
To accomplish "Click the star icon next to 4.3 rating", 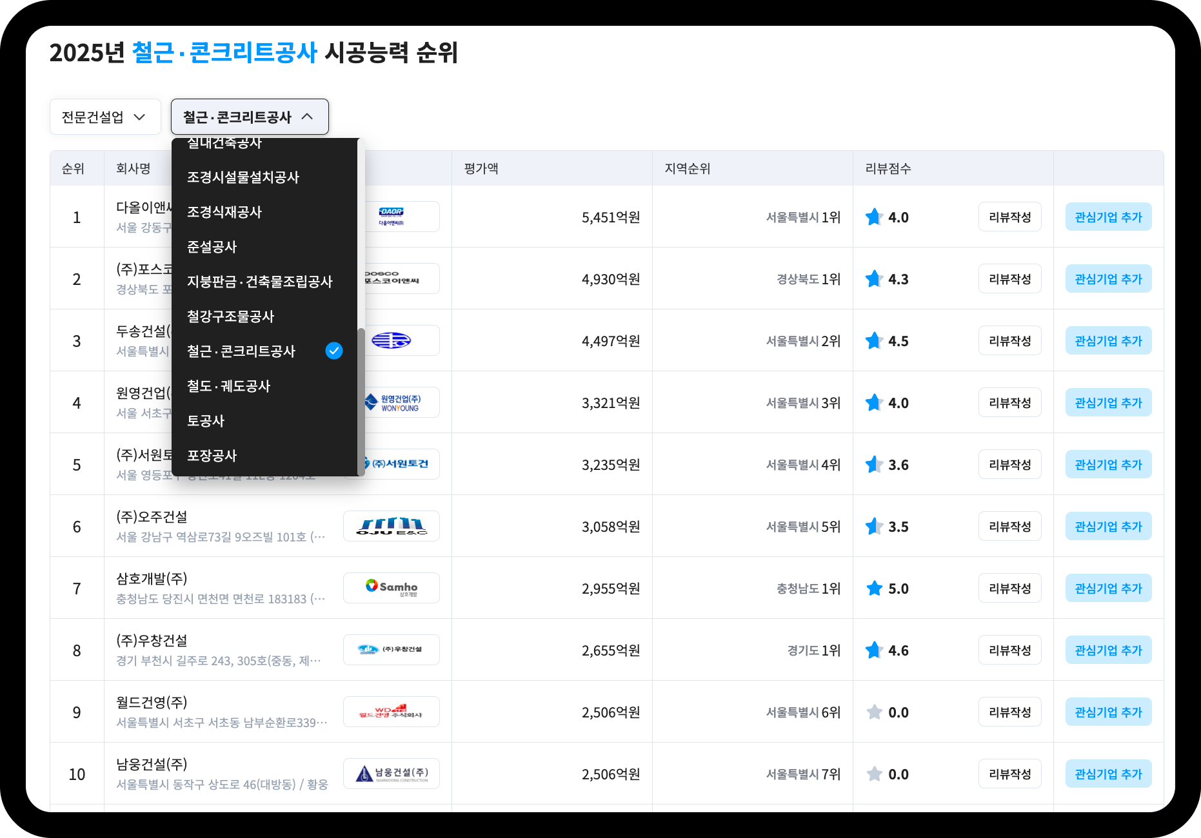I will tap(874, 278).
